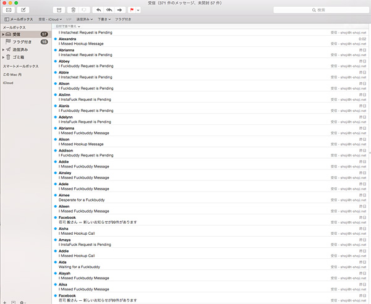Forward the message using the right arrow icon
The width and height of the screenshot is (371, 304).
tap(120, 10)
